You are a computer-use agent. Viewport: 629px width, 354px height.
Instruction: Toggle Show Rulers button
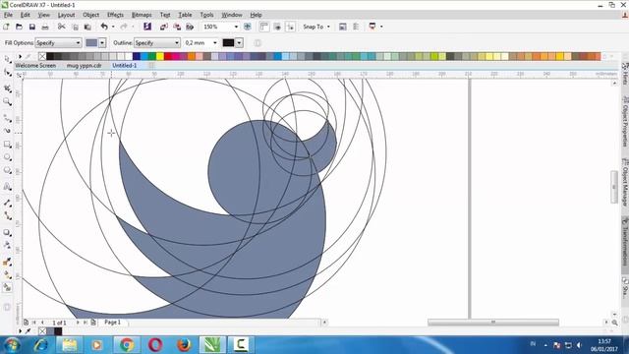pyautogui.click(x=264, y=27)
